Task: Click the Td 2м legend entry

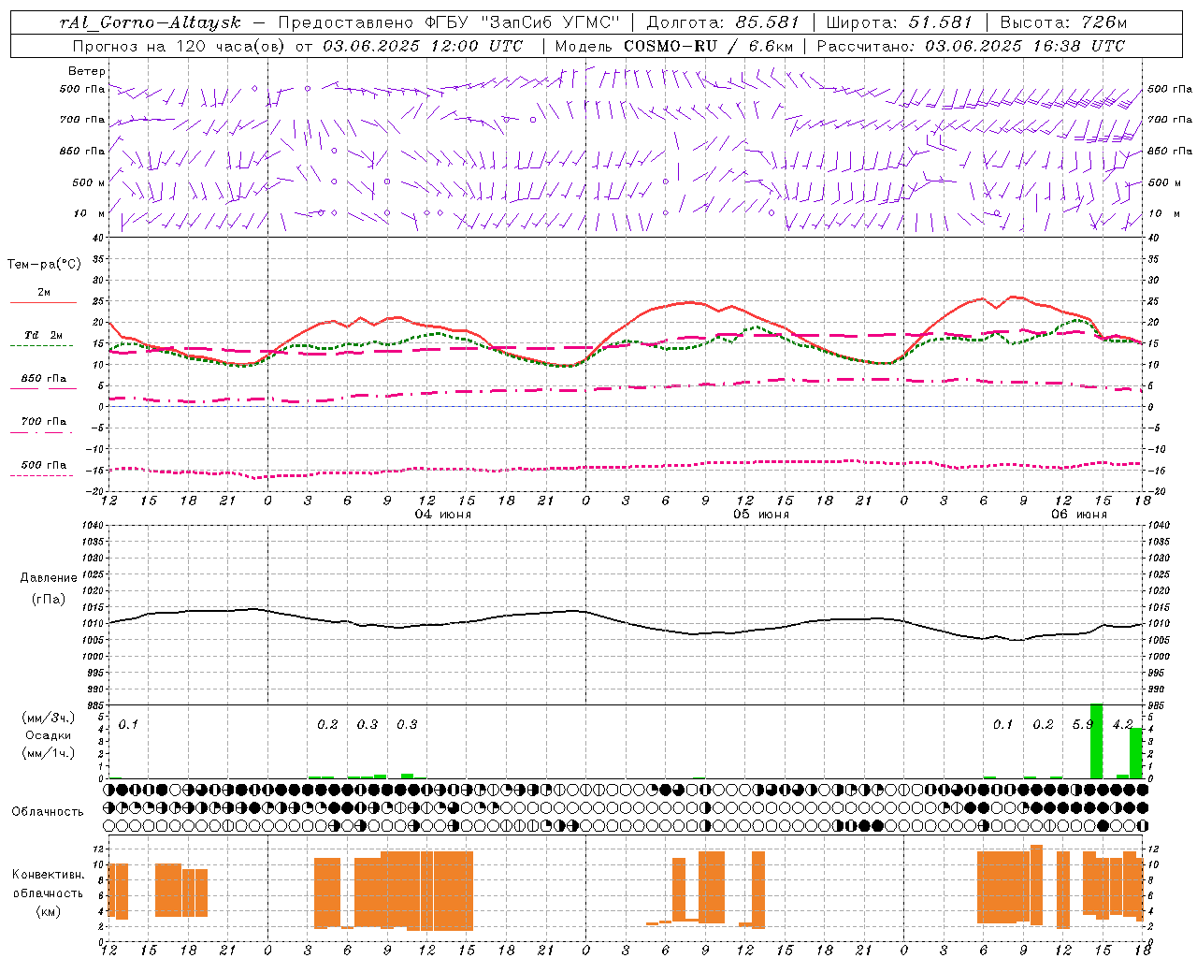Action: tap(43, 339)
